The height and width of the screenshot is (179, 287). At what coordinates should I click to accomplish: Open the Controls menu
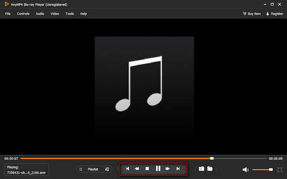(x=23, y=14)
